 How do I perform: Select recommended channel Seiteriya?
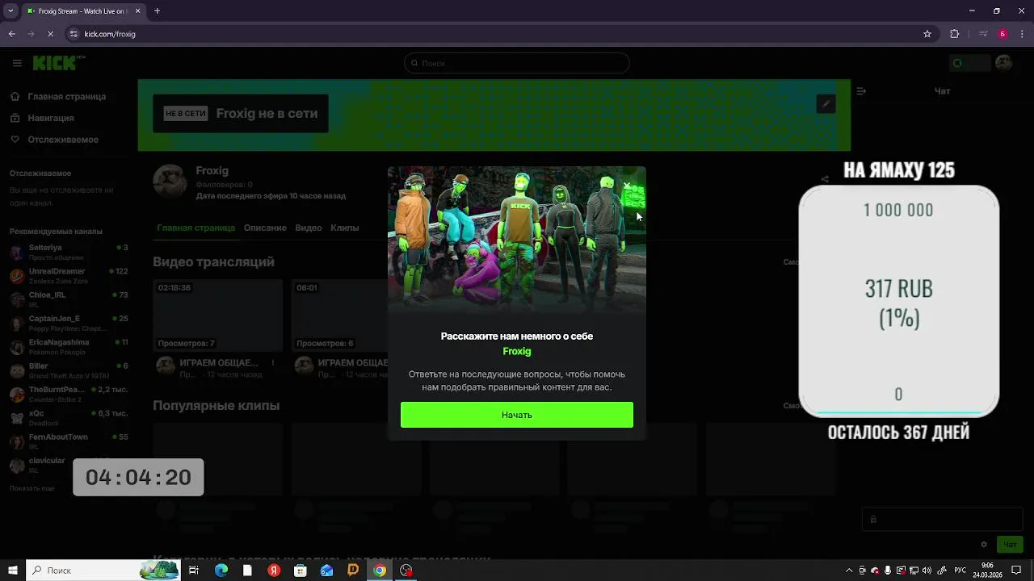(69, 252)
